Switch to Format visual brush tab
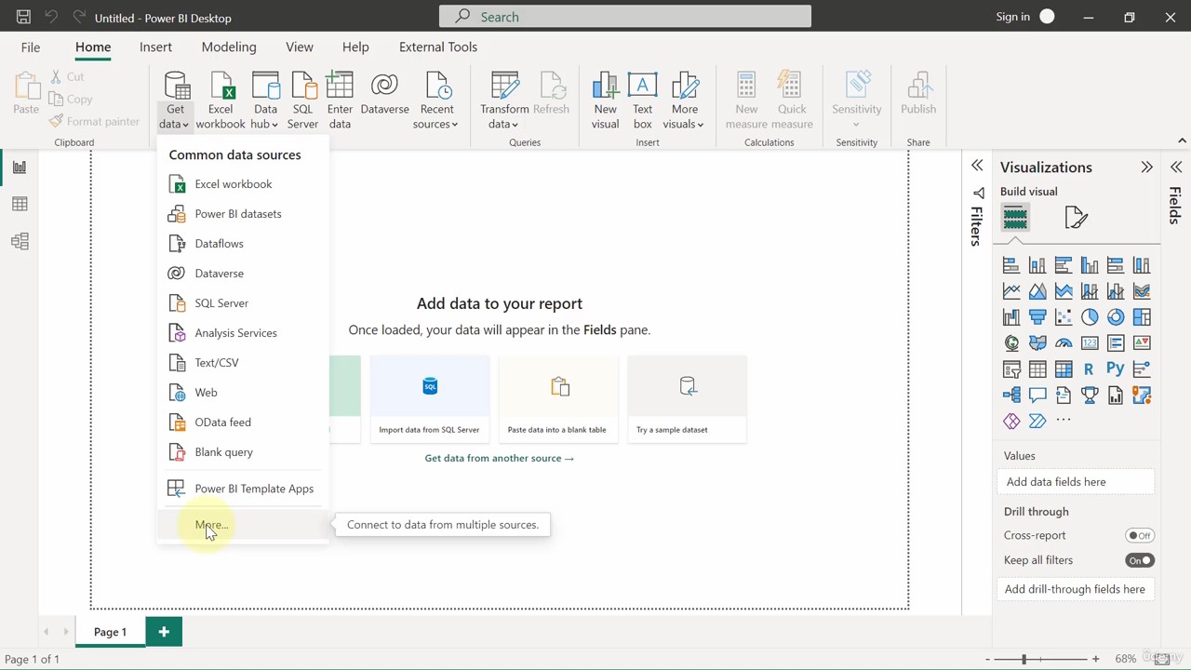This screenshot has width=1191, height=670. coord(1077,218)
